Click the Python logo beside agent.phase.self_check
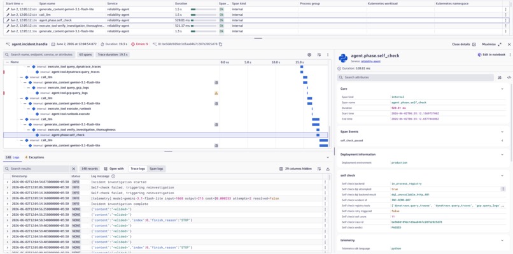The image size is (513, 254). pyautogui.click(x=343, y=58)
